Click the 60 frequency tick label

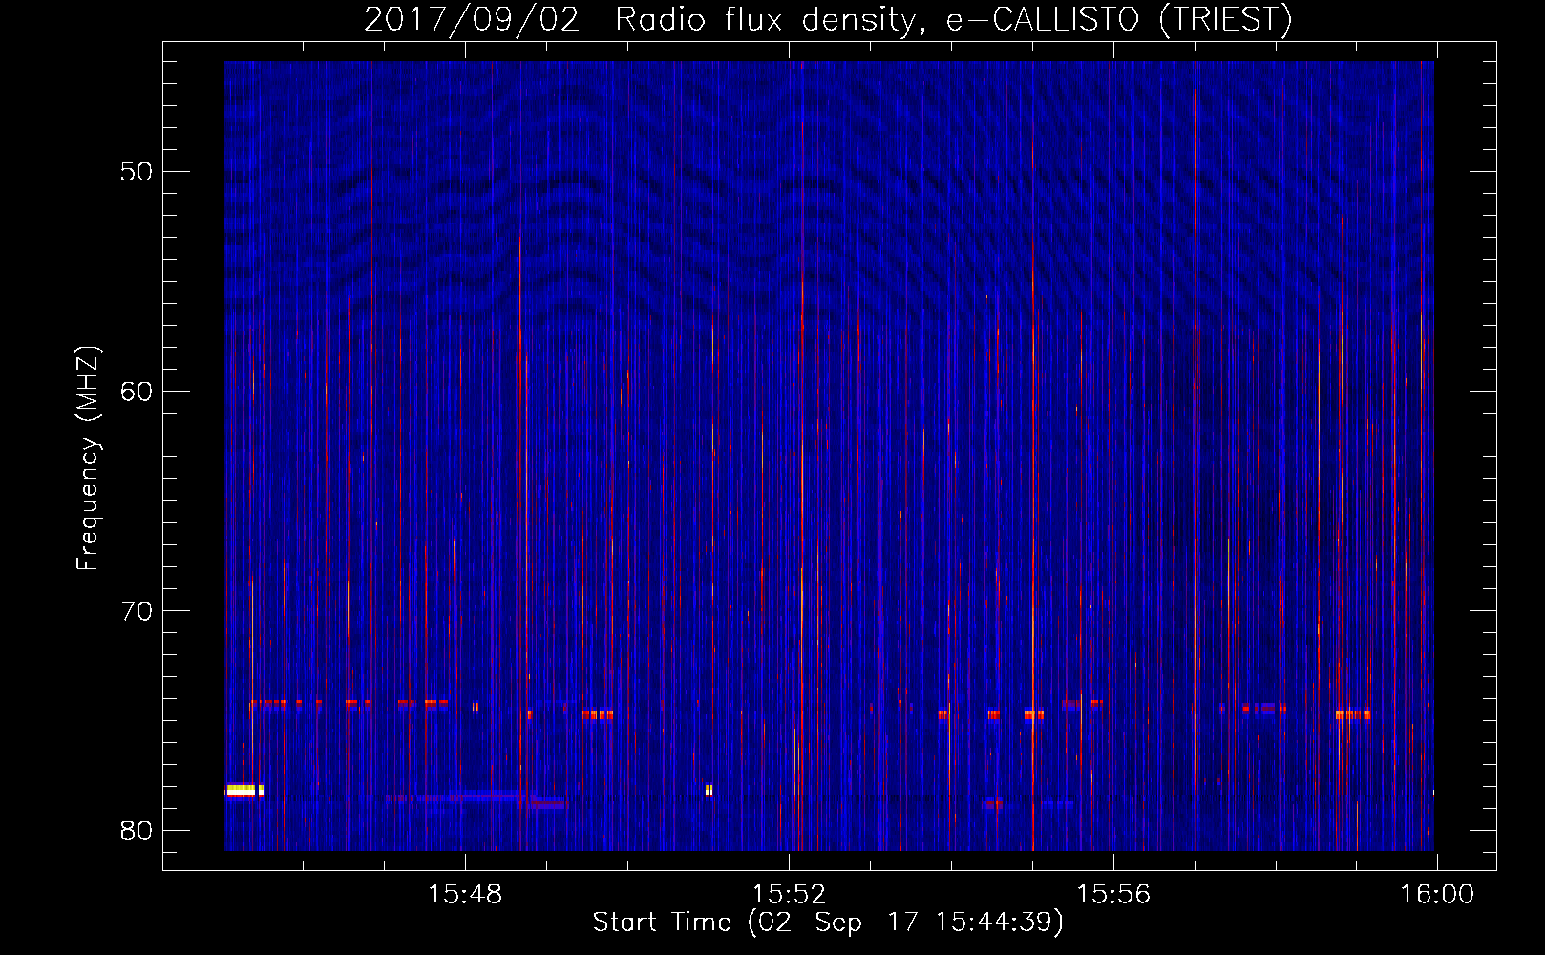coord(137,392)
